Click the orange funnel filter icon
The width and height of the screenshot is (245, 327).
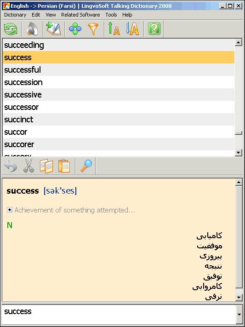93,29
